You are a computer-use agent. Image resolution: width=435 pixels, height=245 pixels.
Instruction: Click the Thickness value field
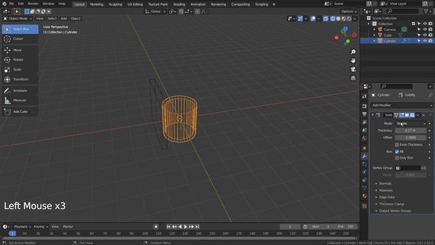pos(411,131)
